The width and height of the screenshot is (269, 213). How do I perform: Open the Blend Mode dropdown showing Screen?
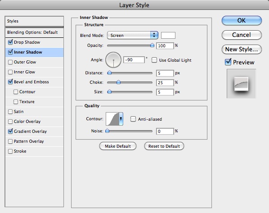132,35
